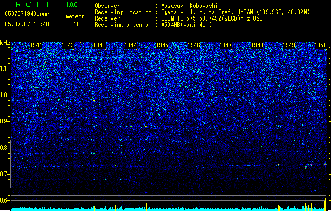Click the 'Observer' label
The image size is (332, 211).
107,6
